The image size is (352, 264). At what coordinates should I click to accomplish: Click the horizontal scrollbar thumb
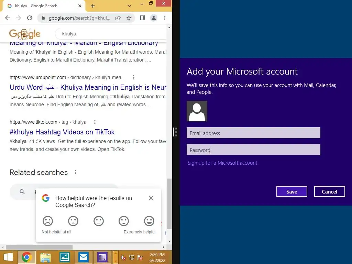(x=39, y=247)
